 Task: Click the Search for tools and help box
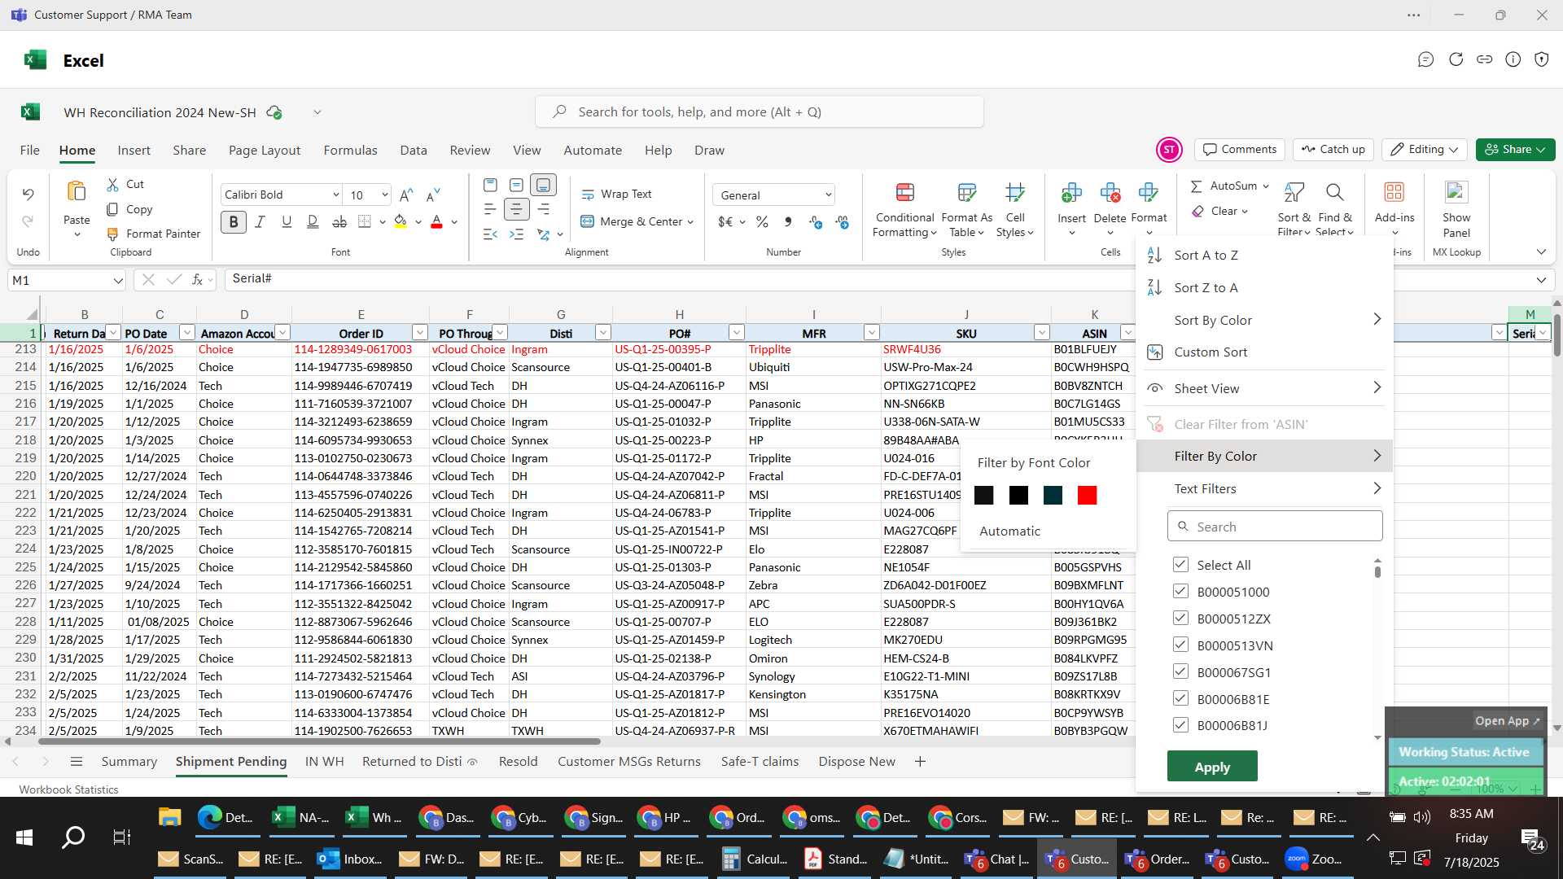(x=759, y=112)
